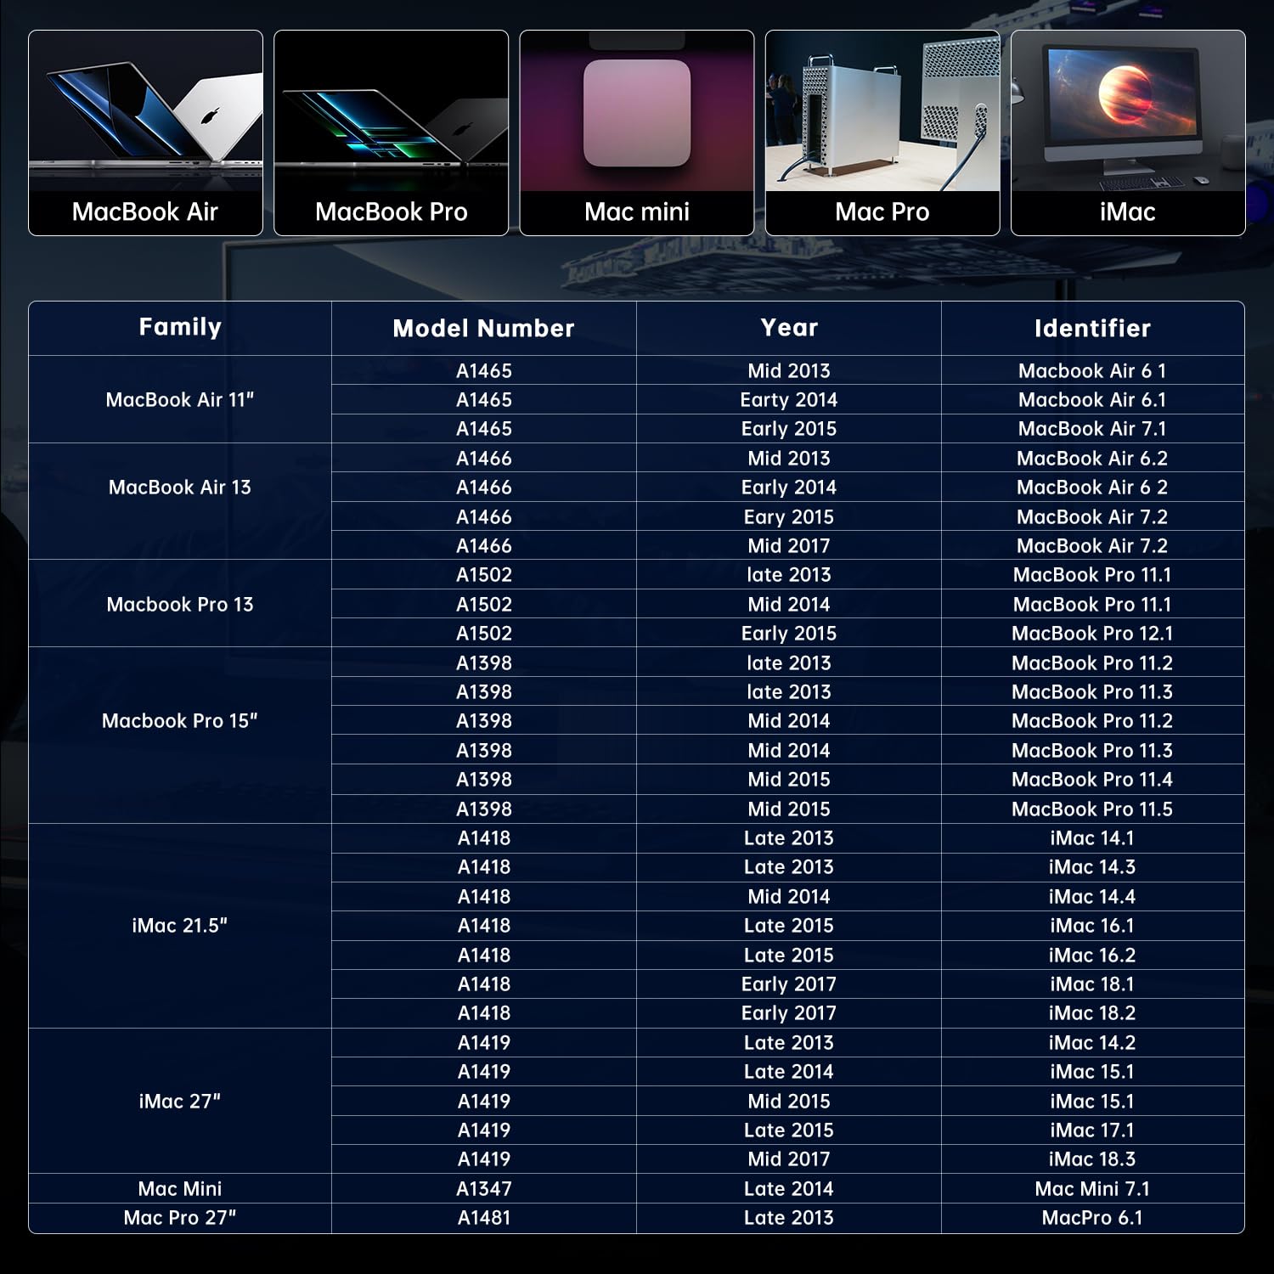Click identifier "iMac 14.1"
Viewport: 1274px width, 1274px height.
1092,838
